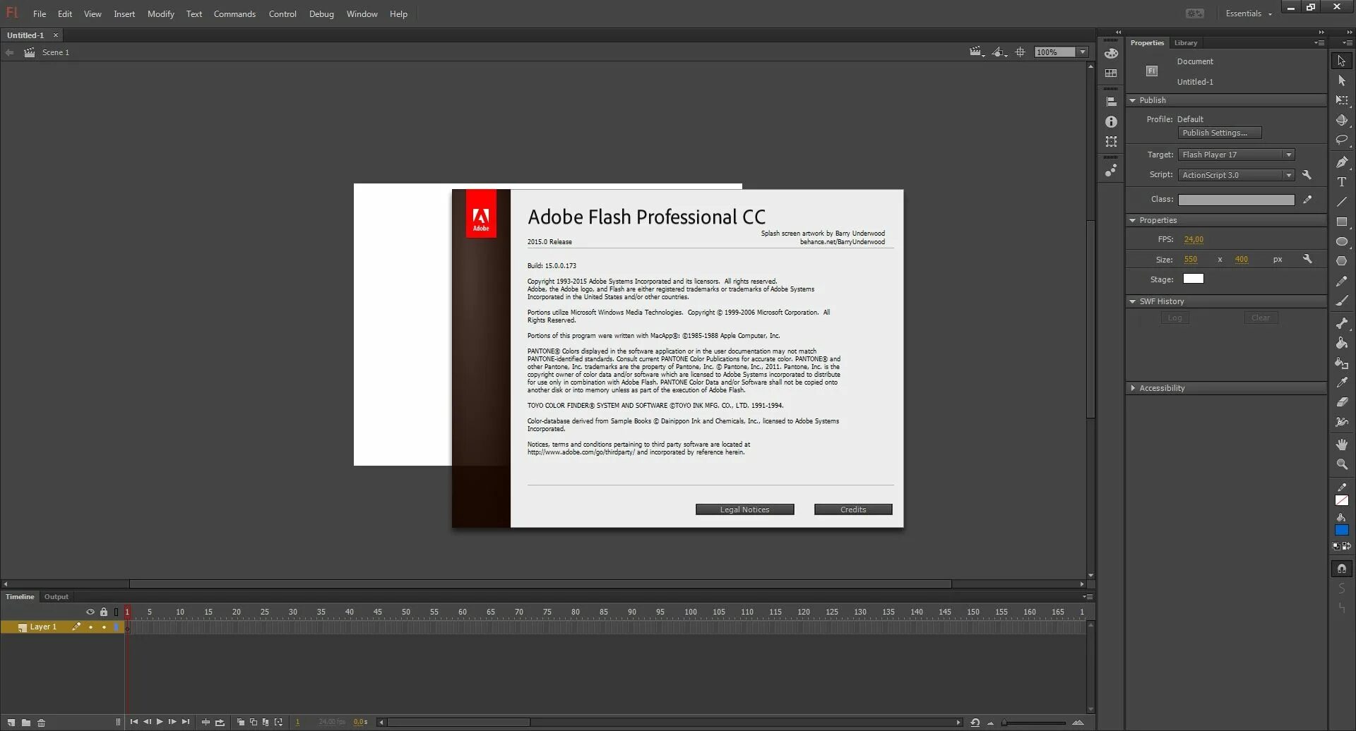
Task: Select the Hand tool
Action: tap(1342, 445)
